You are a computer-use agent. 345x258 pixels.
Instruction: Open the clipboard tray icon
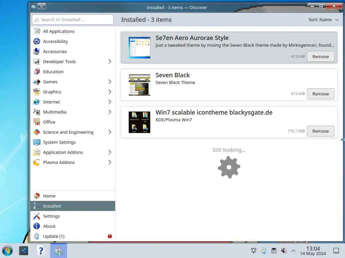coord(274,251)
